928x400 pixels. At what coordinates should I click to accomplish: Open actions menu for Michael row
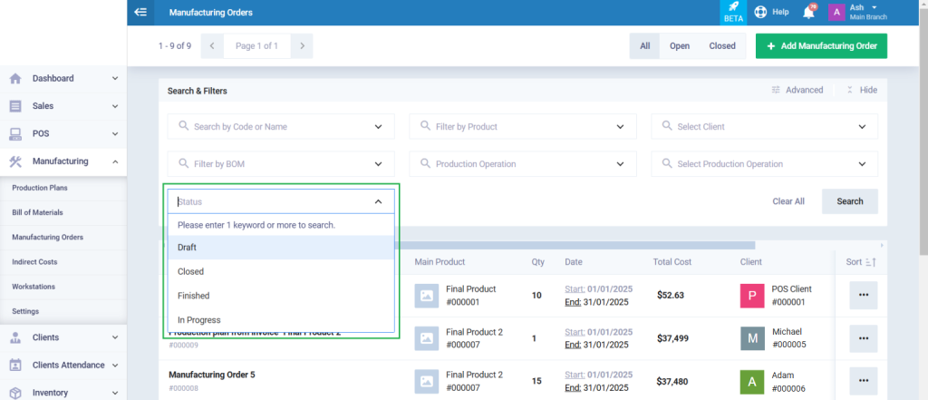(x=864, y=338)
